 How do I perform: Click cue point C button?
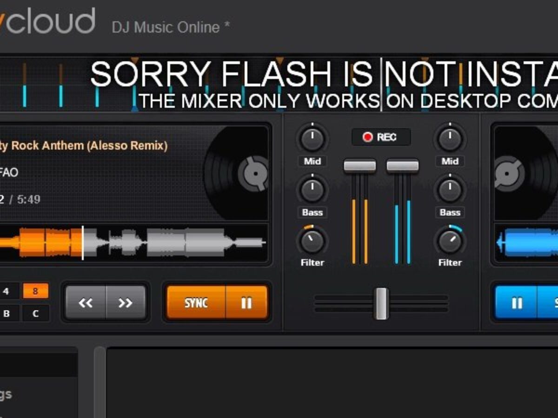click(x=35, y=313)
